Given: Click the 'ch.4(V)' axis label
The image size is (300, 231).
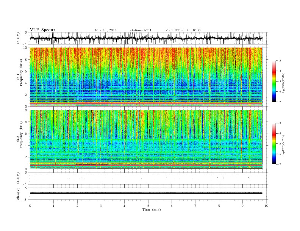Looking at the screenshot, I should (18, 194).
